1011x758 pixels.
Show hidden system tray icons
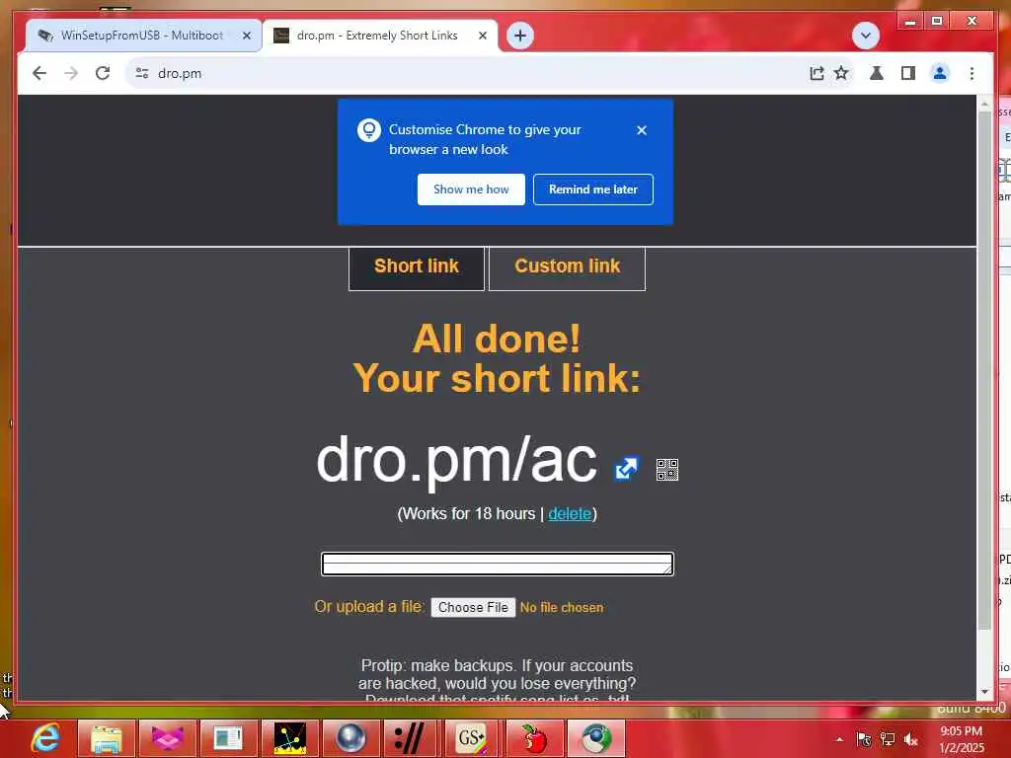click(x=839, y=739)
